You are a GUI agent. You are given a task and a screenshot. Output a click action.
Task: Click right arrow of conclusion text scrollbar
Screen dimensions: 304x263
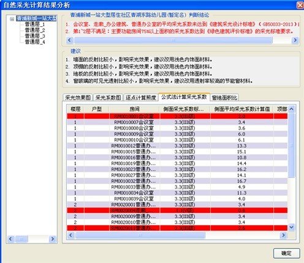(295, 40)
